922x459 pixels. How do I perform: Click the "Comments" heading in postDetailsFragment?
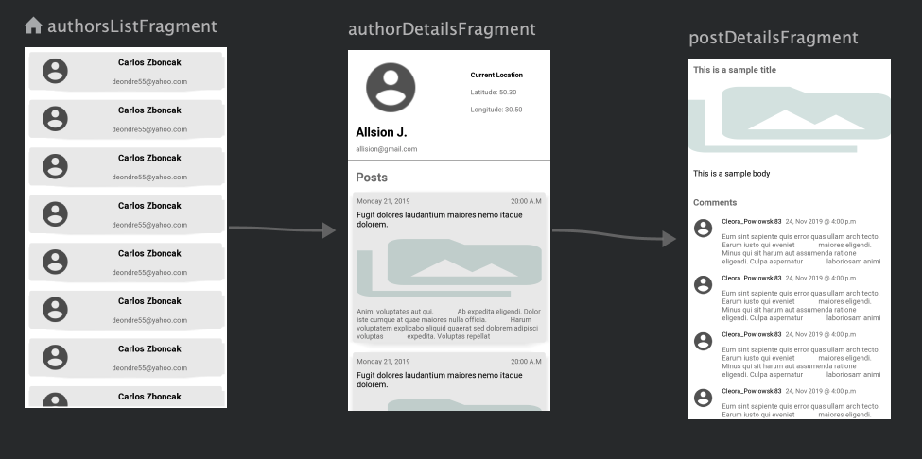(x=715, y=202)
